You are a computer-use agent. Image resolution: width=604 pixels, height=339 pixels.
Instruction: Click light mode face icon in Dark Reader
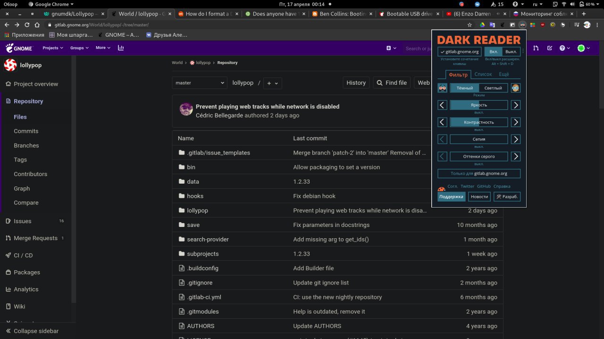point(515,88)
